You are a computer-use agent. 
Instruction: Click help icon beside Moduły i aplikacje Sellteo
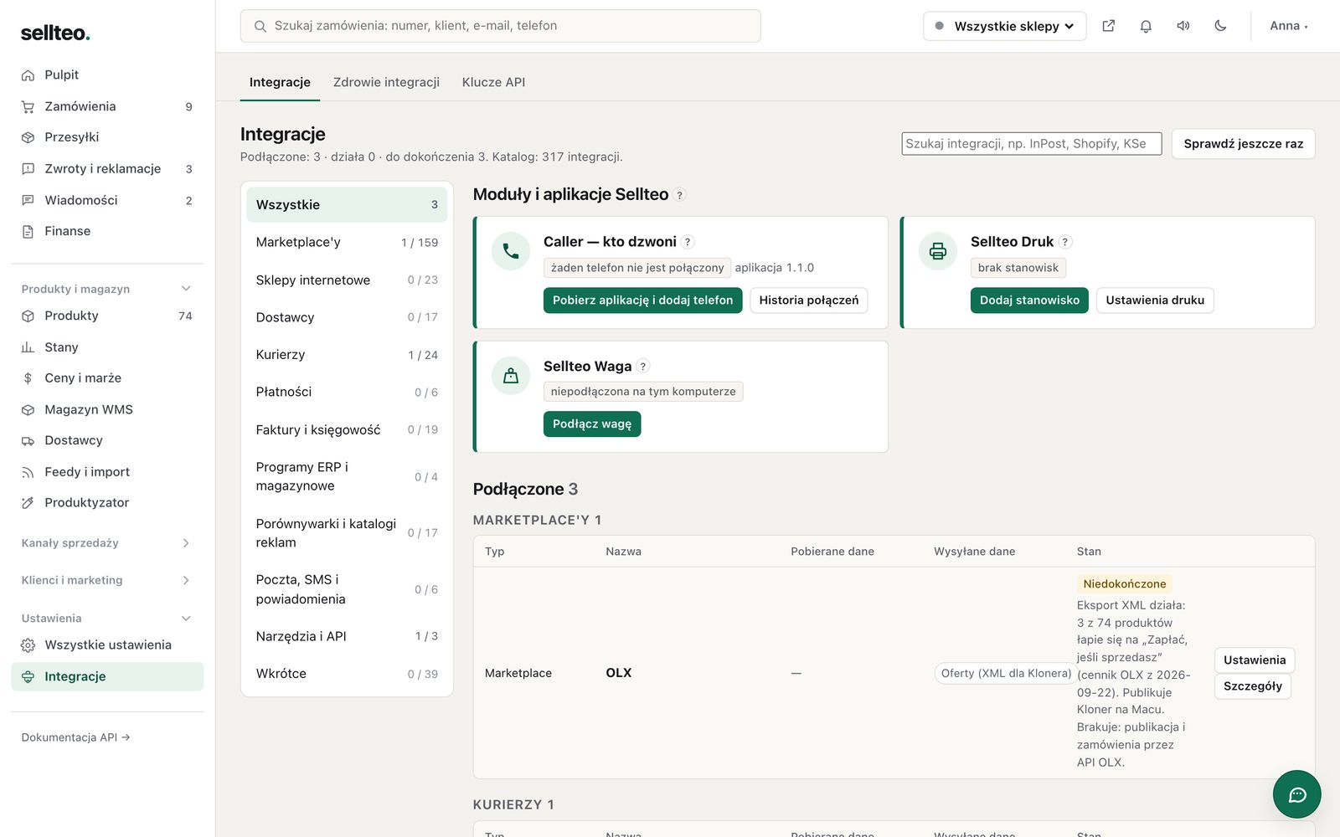point(680,195)
